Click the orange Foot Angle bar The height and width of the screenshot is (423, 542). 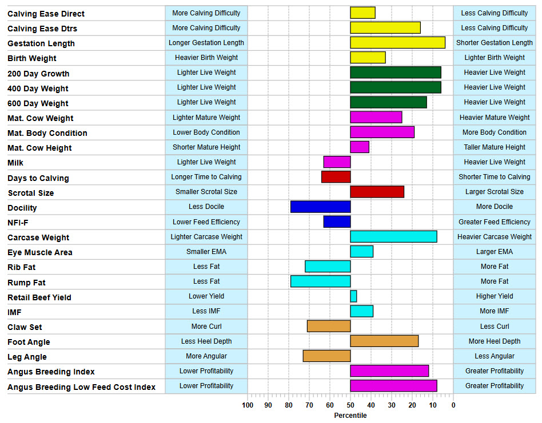(x=384, y=341)
